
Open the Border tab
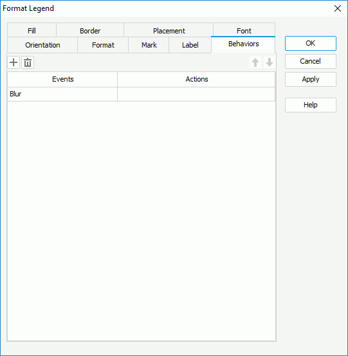(x=90, y=31)
